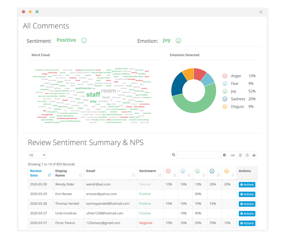285x239 pixels.
Task: Click the Actions button for Erin Reuter
Action: pos(247,194)
